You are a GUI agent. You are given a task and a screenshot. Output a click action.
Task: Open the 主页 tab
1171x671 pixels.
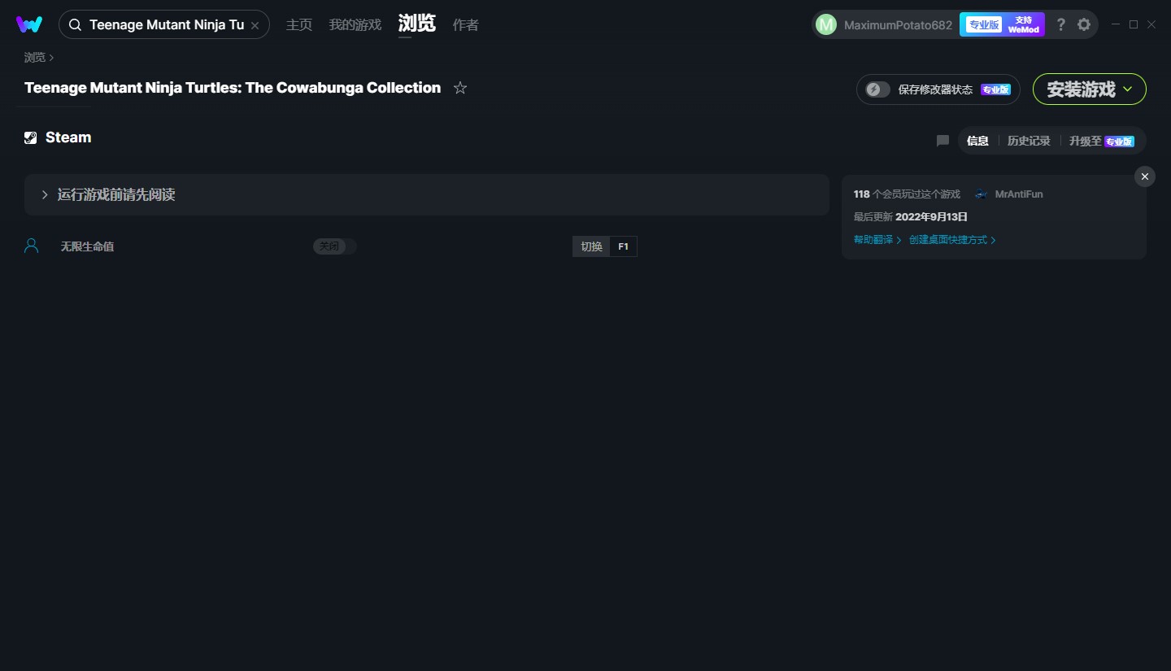(x=299, y=24)
